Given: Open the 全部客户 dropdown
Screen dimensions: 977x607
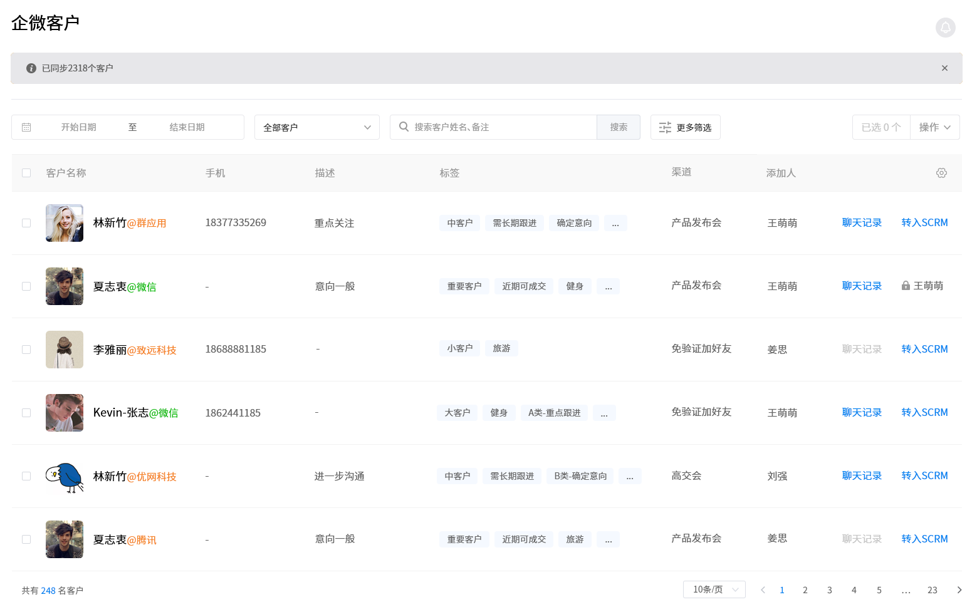Looking at the screenshot, I should (316, 127).
